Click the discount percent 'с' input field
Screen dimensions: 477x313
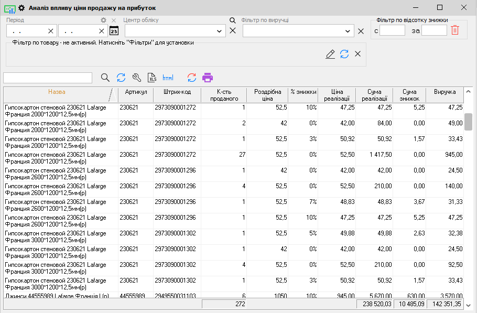[393, 30]
